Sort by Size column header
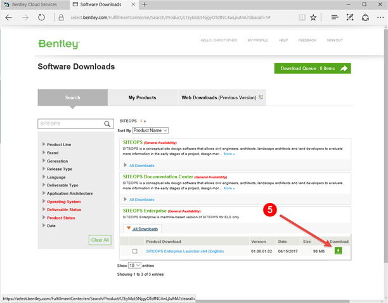Viewport: 388px width, 303px height. (307, 242)
